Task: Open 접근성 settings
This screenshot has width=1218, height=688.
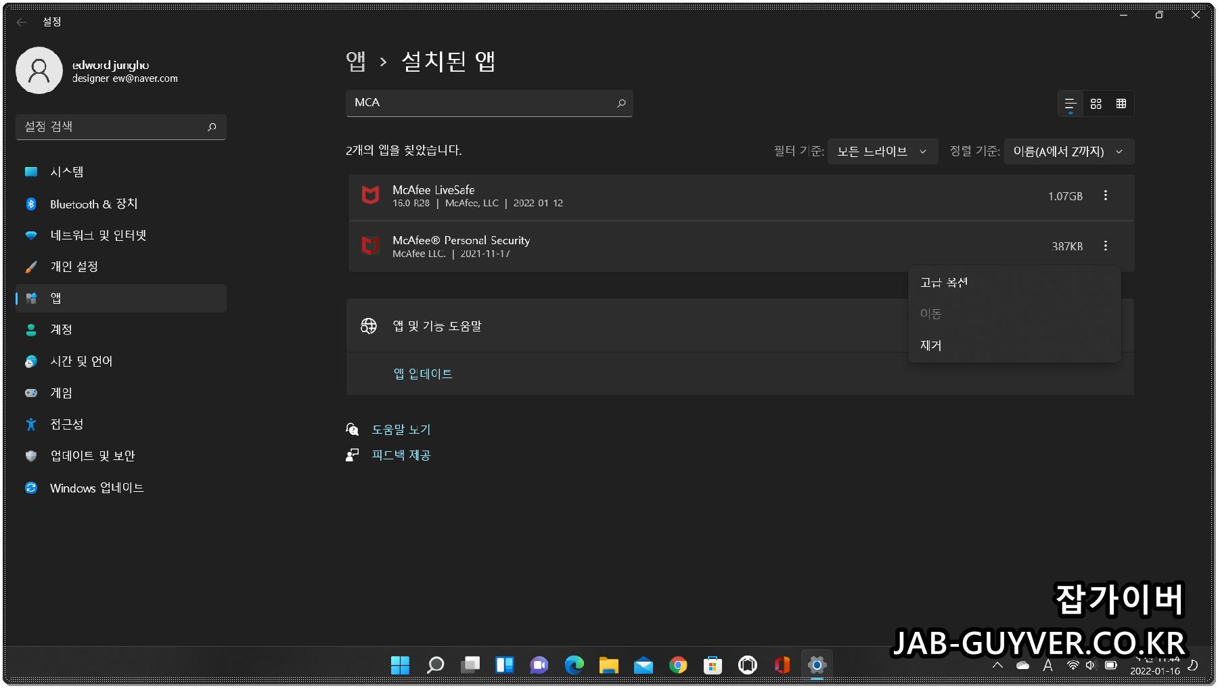Action: [x=121, y=424]
